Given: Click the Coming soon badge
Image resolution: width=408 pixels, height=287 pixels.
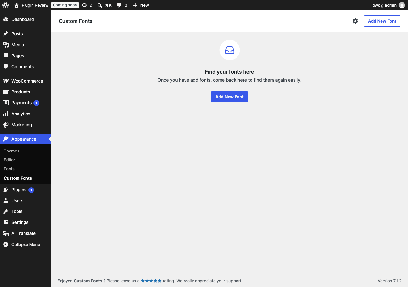Looking at the screenshot, I should coord(65,5).
